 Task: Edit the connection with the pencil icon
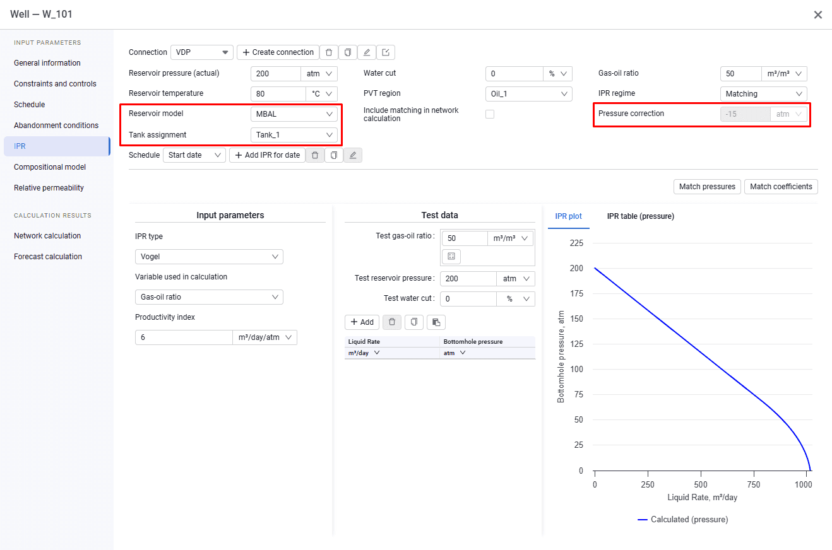pos(367,52)
